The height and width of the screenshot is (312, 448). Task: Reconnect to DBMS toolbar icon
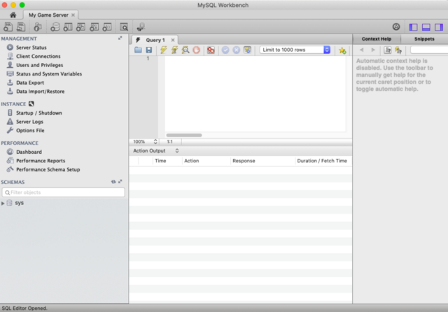tap(141, 27)
